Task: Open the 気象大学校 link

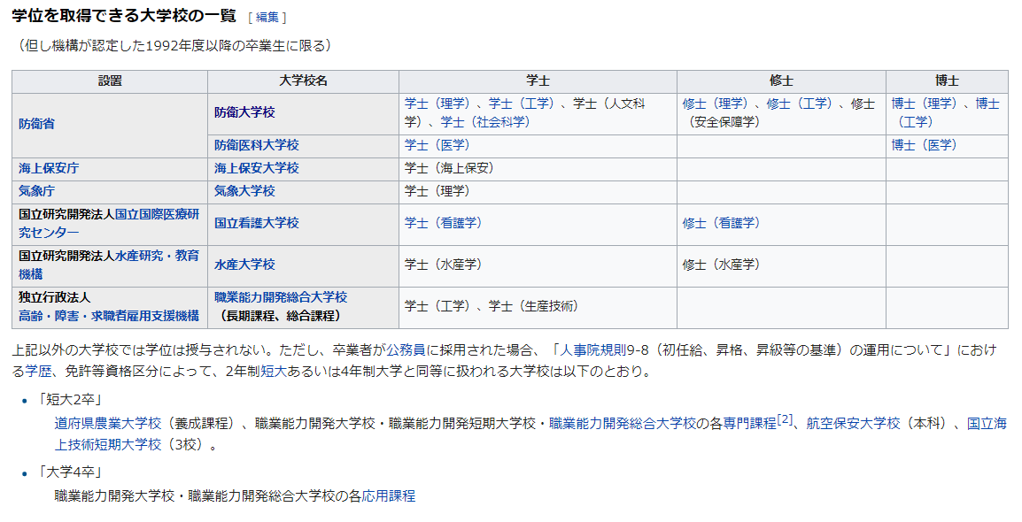Action: (x=244, y=191)
